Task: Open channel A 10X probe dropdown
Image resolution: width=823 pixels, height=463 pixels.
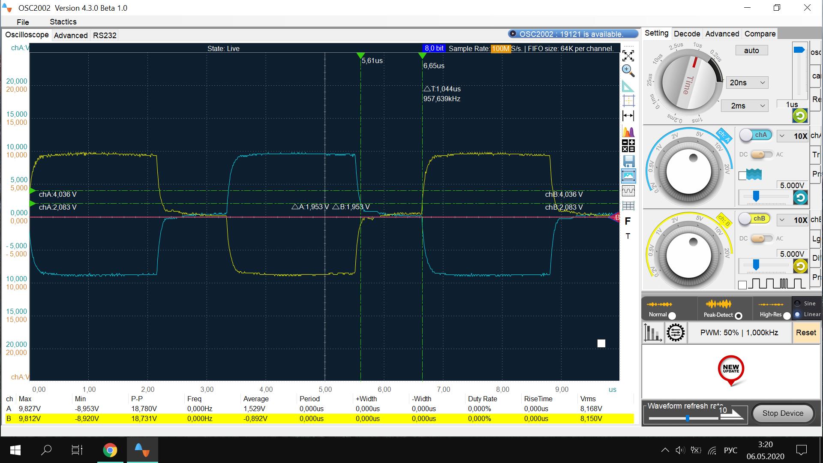Action: tap(793, 136)
